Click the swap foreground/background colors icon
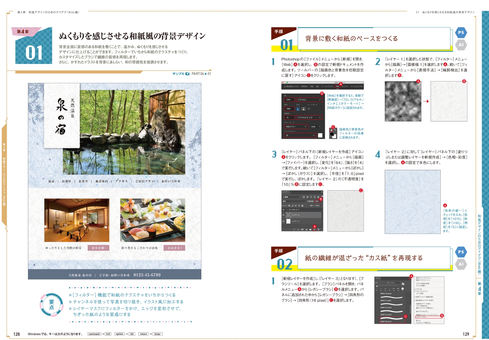This screenshot has width=489, height=340. pos(335,130)
